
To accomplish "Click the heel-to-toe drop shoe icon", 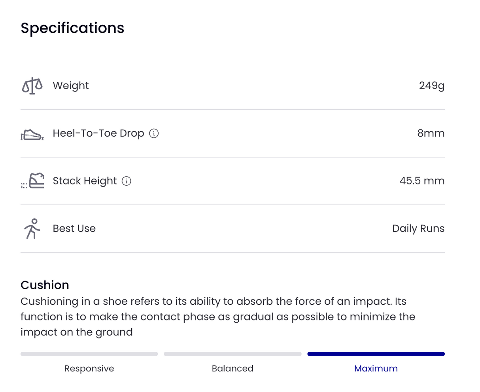I will pos(32,135).
